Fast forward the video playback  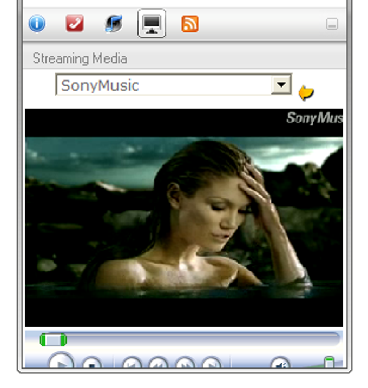185,363
